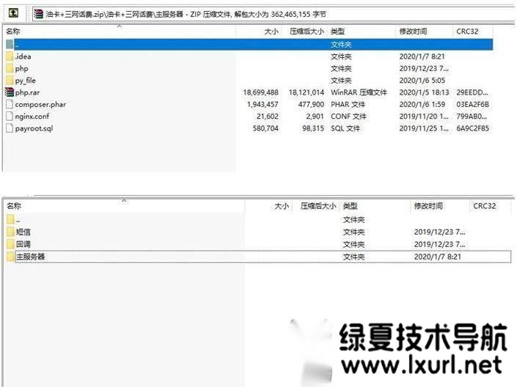This screenshot has width=517, height=387.
Task: Click the .idea folder name
Action: point(23,56)
